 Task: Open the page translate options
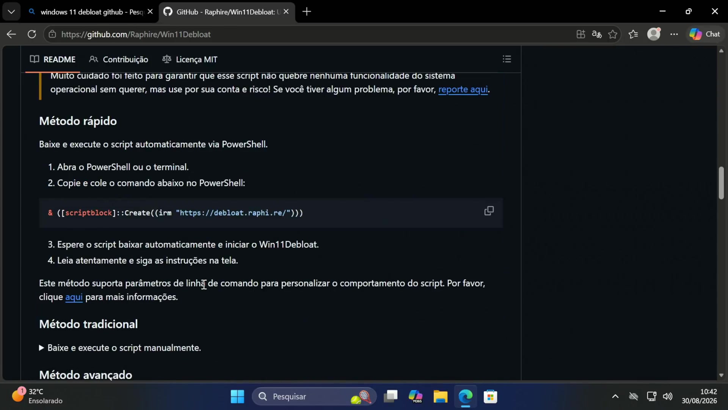596,34
